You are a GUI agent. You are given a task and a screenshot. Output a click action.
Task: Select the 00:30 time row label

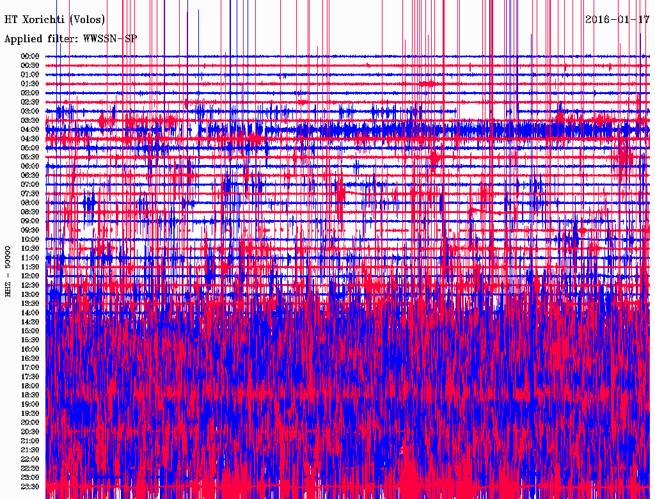31,65
